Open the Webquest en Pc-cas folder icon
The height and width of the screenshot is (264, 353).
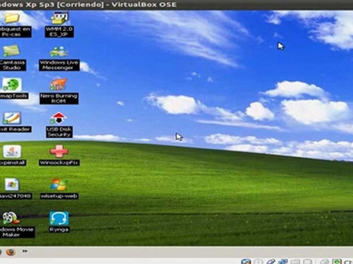coord(12,18)
